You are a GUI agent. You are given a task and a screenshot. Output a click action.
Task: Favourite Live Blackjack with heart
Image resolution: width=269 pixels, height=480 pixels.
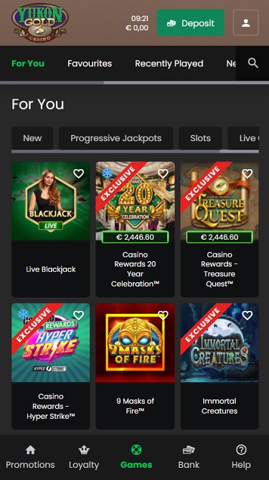pyautogui.click(x=78, y=174)
